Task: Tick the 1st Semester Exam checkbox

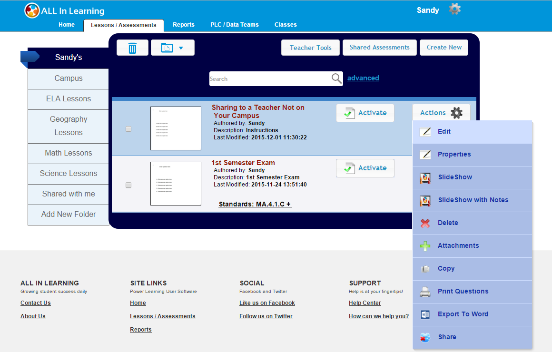Action: coord(128,185)
